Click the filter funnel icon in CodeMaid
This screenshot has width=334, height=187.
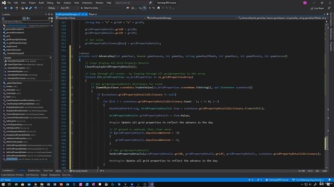click(x=52, y=22)
